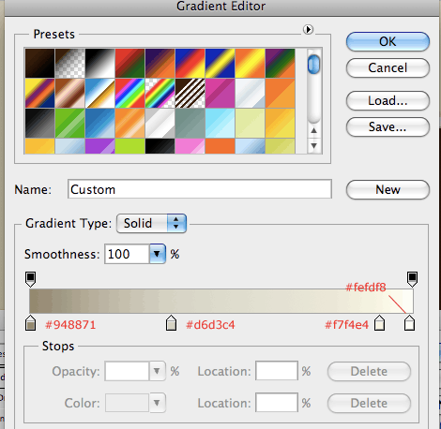Choose the black-to-white gradient preset

pos(99,63)
